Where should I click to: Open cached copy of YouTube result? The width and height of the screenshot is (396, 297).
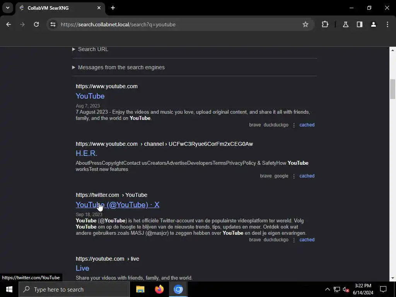click(x=307, y=125)
